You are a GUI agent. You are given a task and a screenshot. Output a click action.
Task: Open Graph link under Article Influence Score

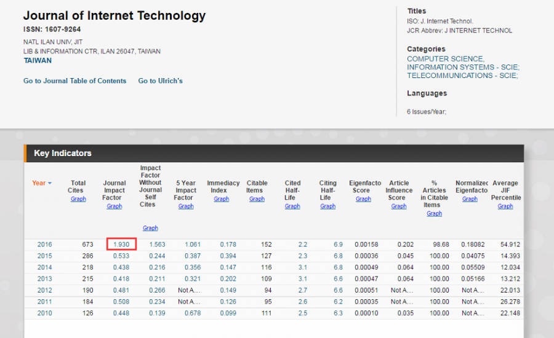(398, 206)
